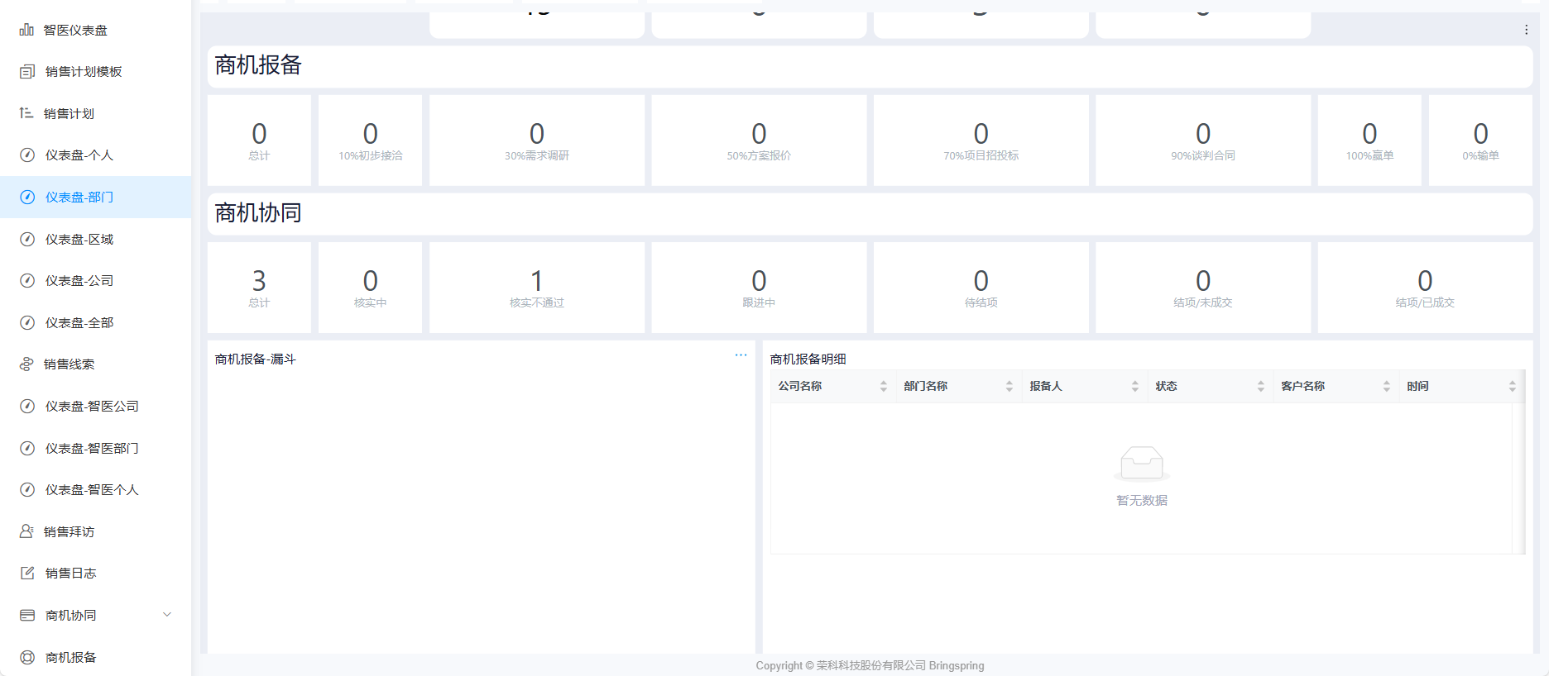The height and width of the screenshot is (676, 1549).
Task: Toggle sort on the 时间 column
Action: click(1512, 386)
